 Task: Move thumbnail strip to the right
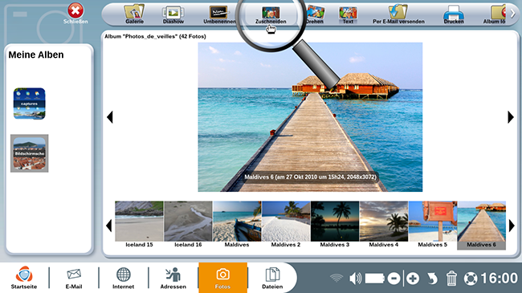[512, 226]
